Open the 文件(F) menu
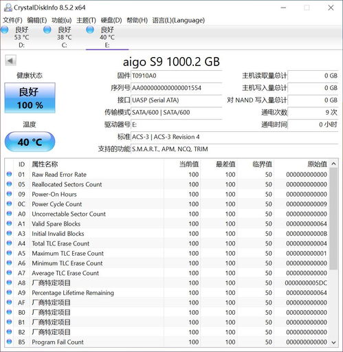 (x=12, y=20)
